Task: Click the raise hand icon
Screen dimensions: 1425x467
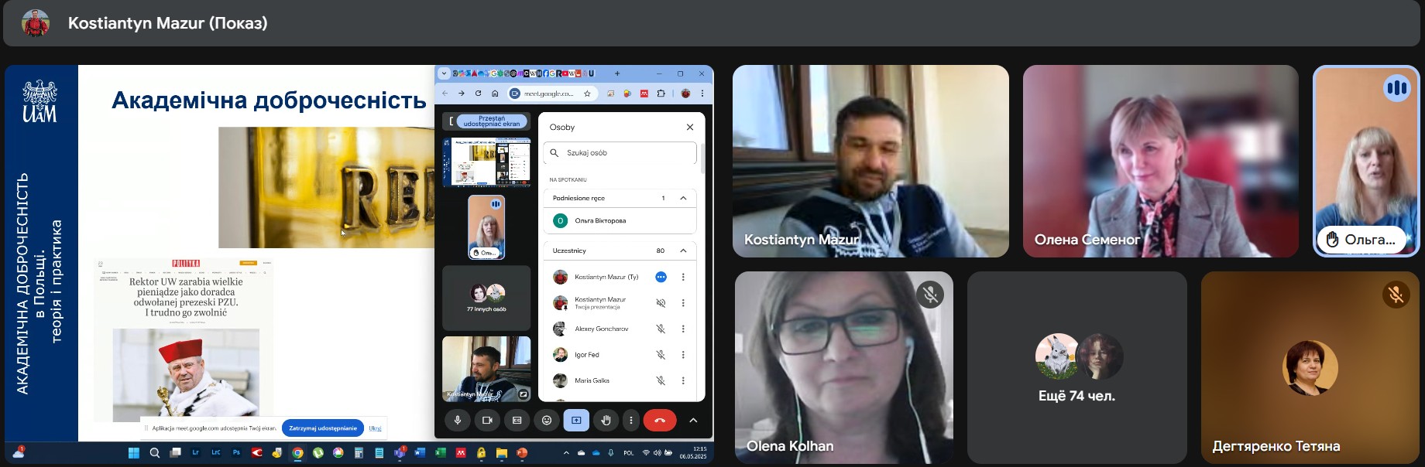Action: [x=606, y=420]
